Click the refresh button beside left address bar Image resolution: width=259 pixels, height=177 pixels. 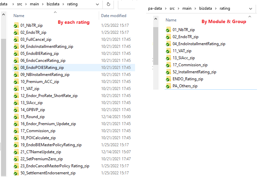pyautogui.click(x=109, y=4)
